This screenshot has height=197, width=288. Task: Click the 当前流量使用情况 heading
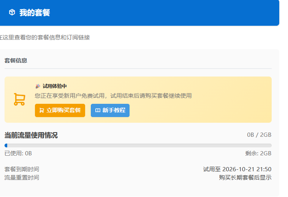pyautogui.click(x=31, y=135)
